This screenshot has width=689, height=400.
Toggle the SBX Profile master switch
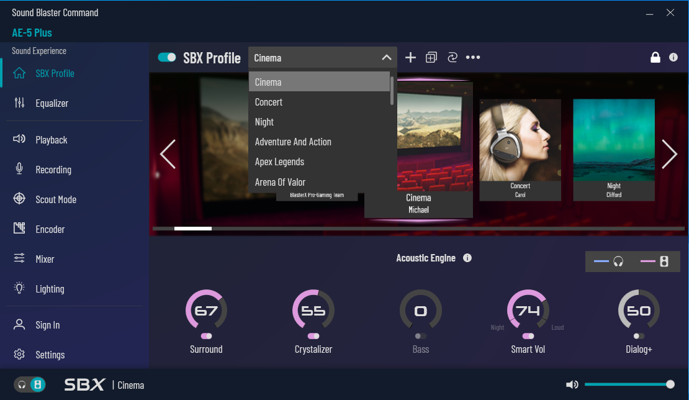click(167, 58)
